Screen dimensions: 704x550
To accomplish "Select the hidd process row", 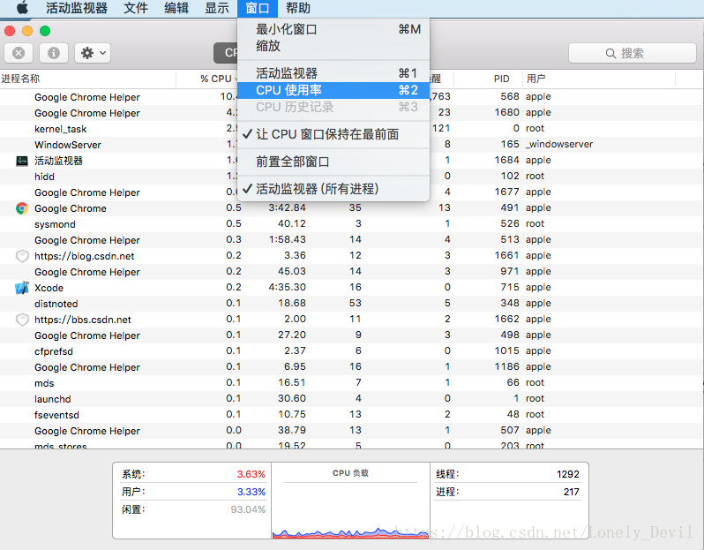I will tap(352, 177).
